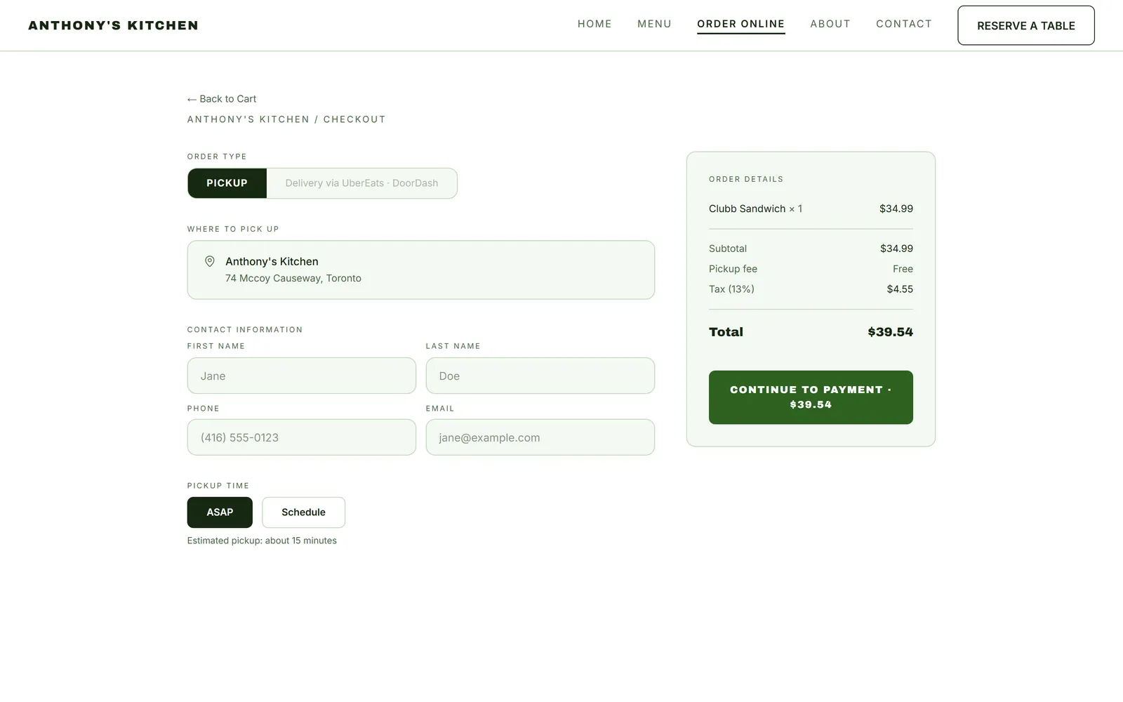Choose the Schedule pickup time option
The width and height of the screenshot is (1123, 702).
(x=303, y=512)
